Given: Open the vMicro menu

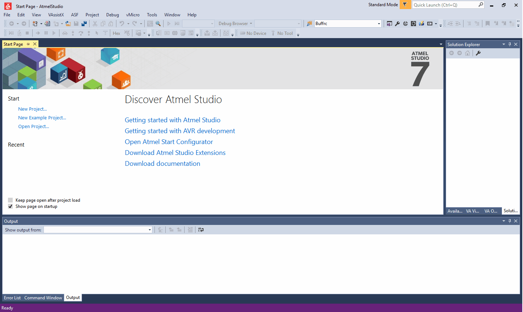Looking at the screenshot, I should 133,15.
